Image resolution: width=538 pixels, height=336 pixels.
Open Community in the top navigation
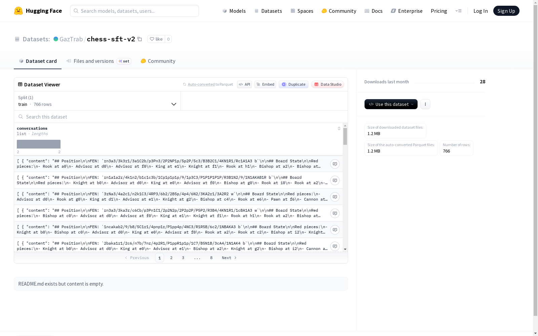[x=339, y=11]
